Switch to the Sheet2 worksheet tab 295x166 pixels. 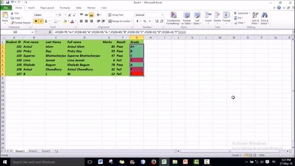tap(33, 151)
